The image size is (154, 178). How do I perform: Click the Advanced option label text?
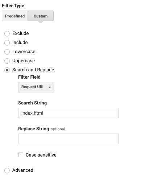click(23, 170)
